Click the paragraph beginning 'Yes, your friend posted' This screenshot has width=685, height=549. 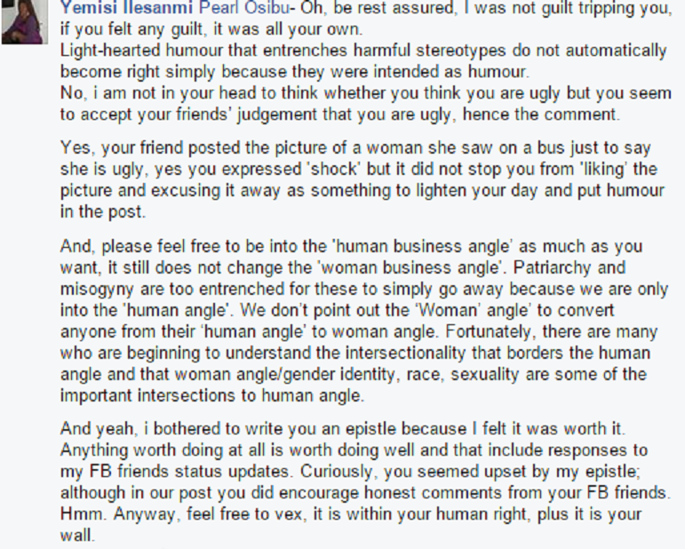(362, 179)
